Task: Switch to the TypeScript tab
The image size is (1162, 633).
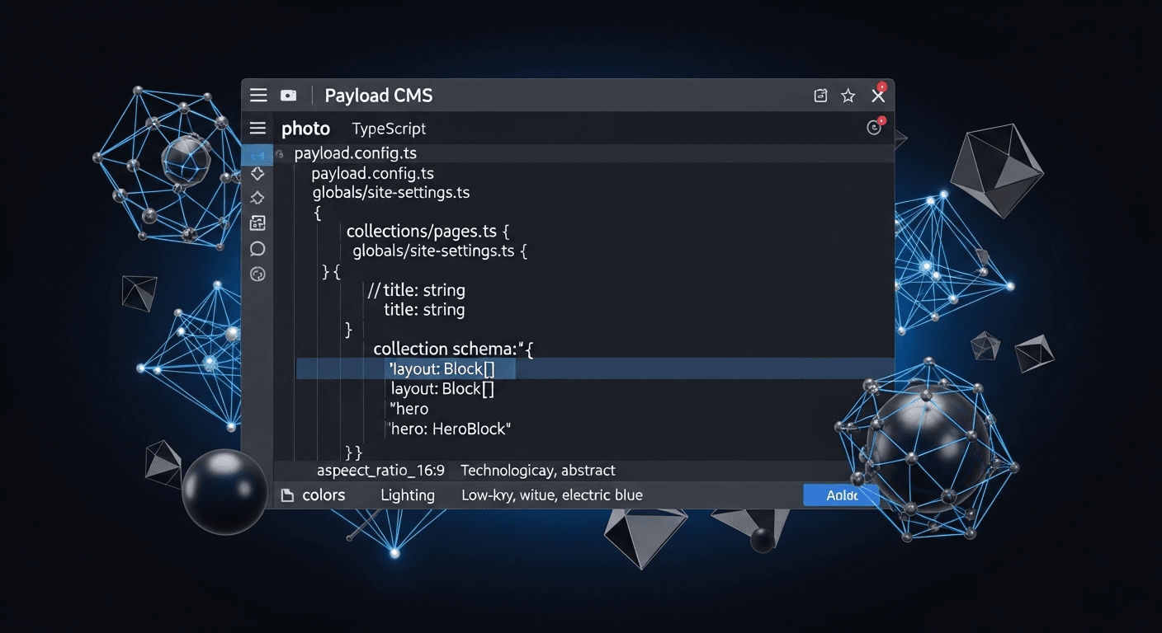Action: [x=389, y=129]
